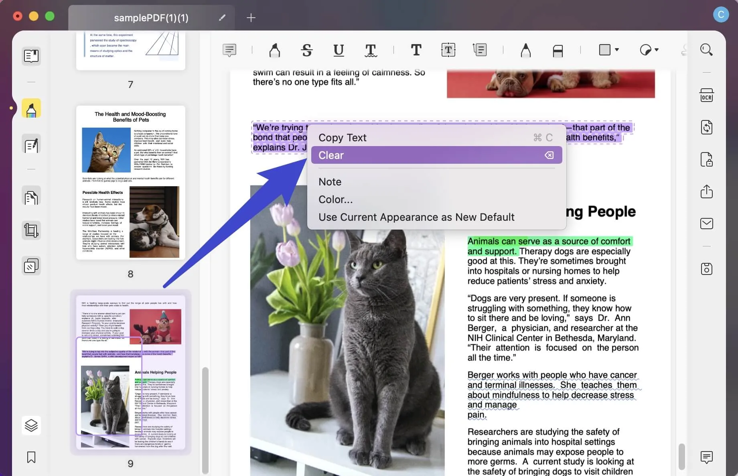738x476 pixels.
Task: Open the Convert PDF icon on the right
Action: [x=707, y=127]
